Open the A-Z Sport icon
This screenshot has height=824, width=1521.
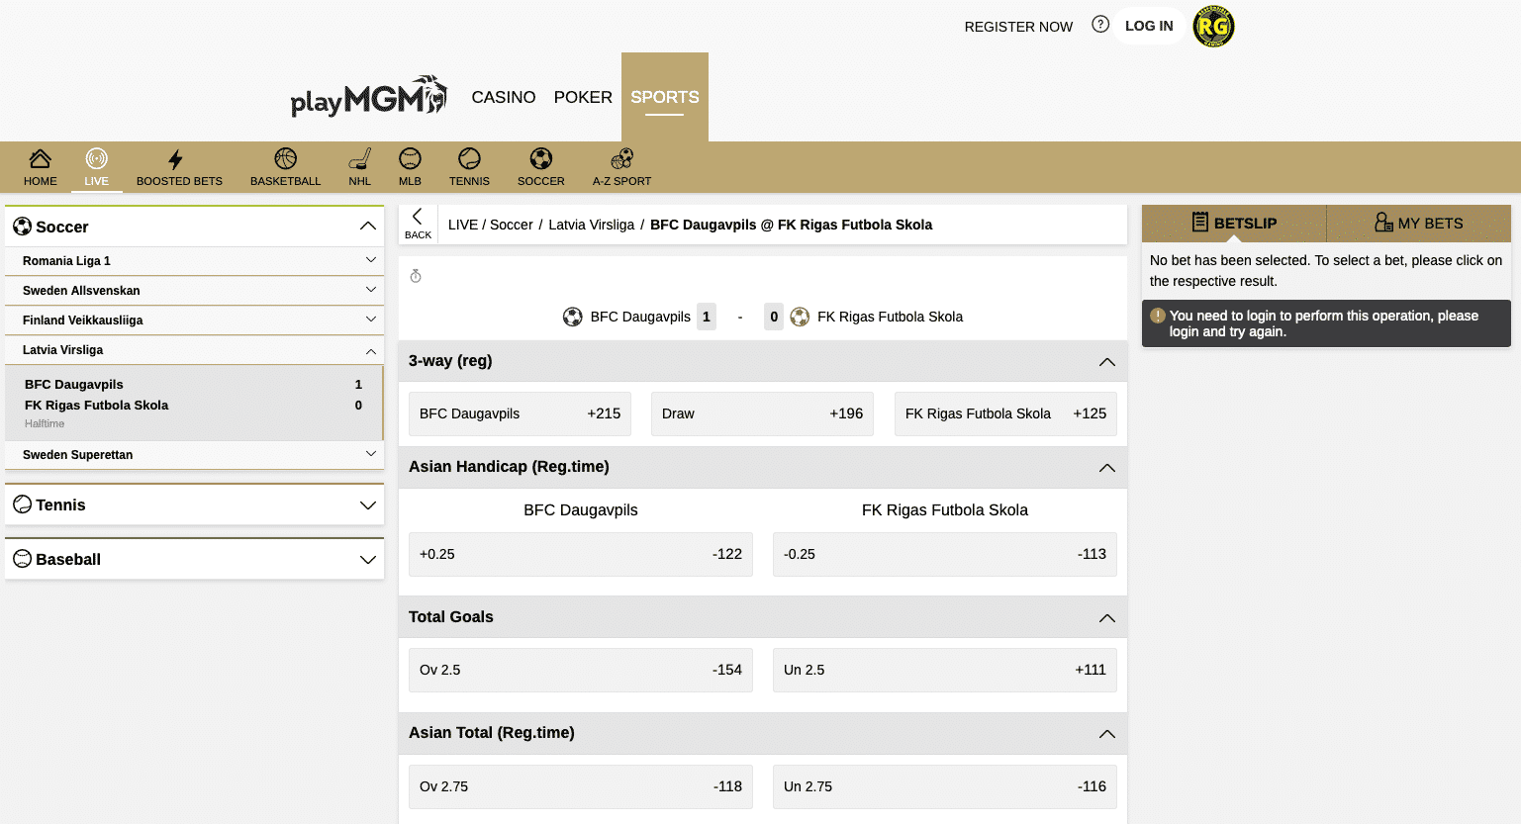tap(621, 158)
